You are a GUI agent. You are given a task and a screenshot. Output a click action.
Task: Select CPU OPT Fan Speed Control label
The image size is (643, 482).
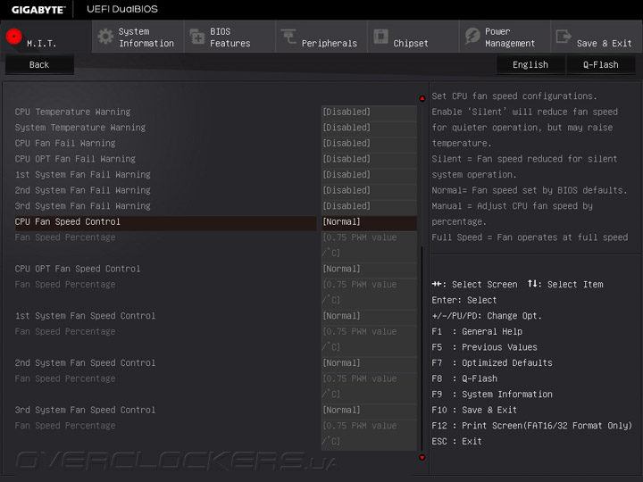[x=78, y=269]
